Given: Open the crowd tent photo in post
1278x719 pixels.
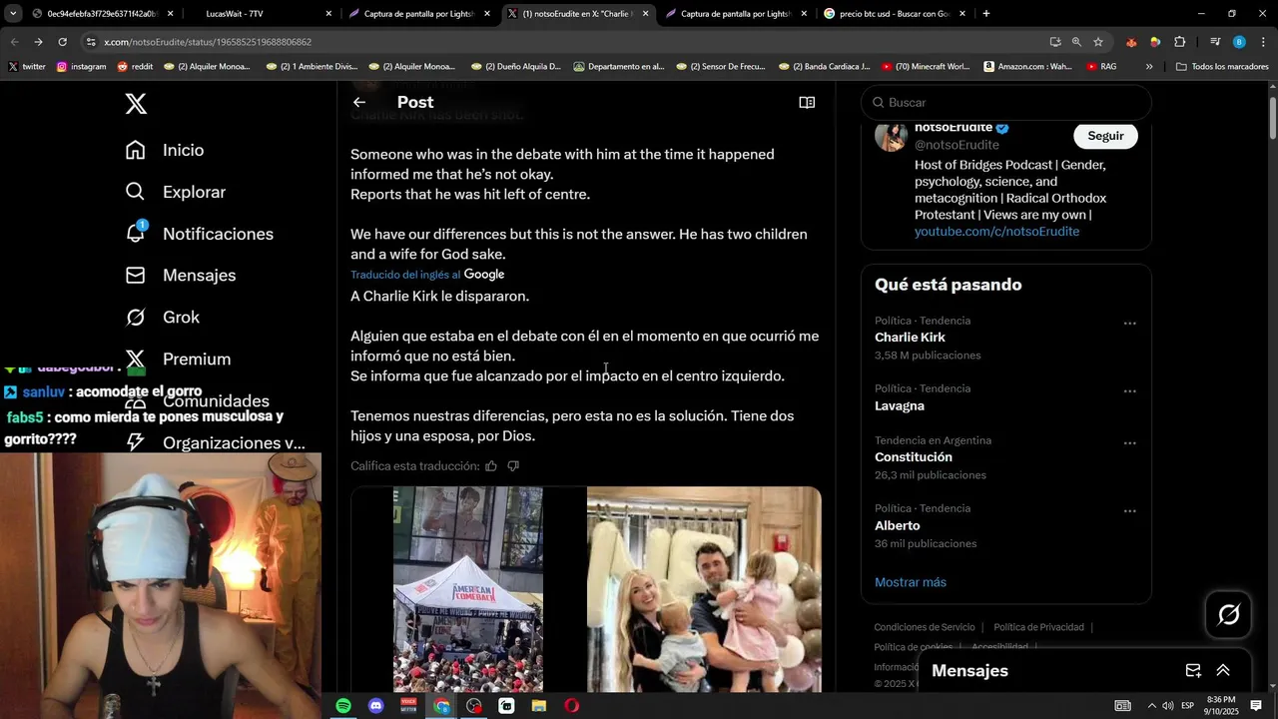Looking at the screenshot, I should tap(467, 589).
